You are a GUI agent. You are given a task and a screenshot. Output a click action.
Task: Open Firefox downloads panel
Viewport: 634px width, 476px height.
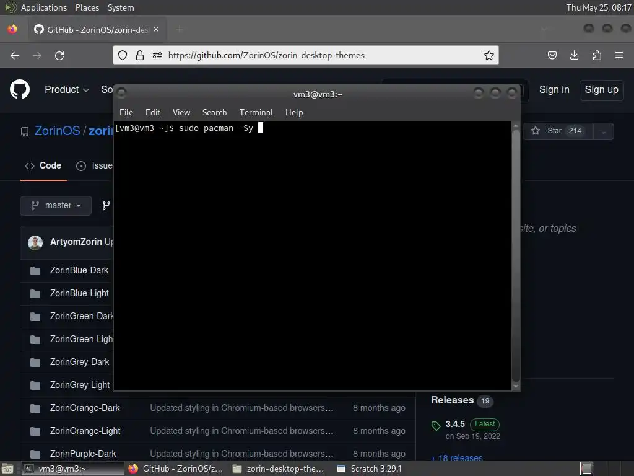pyautogui.click(x=574, y=55)
